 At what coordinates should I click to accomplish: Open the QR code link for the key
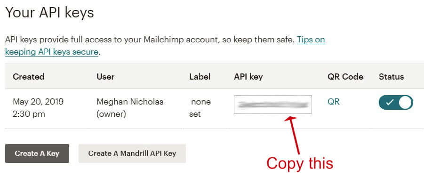coord(334,102)
